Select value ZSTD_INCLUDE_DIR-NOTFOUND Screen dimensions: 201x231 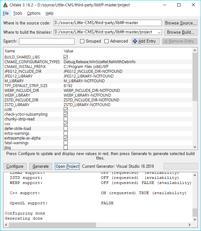pos(91,100)
